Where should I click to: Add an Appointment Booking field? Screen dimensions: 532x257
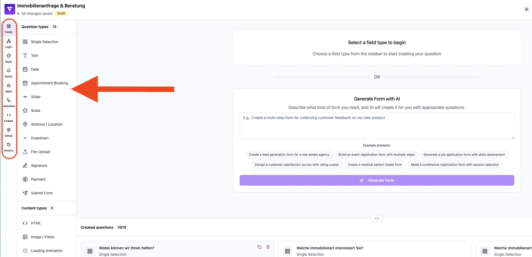pyautogui.click(x=47, y=83)
